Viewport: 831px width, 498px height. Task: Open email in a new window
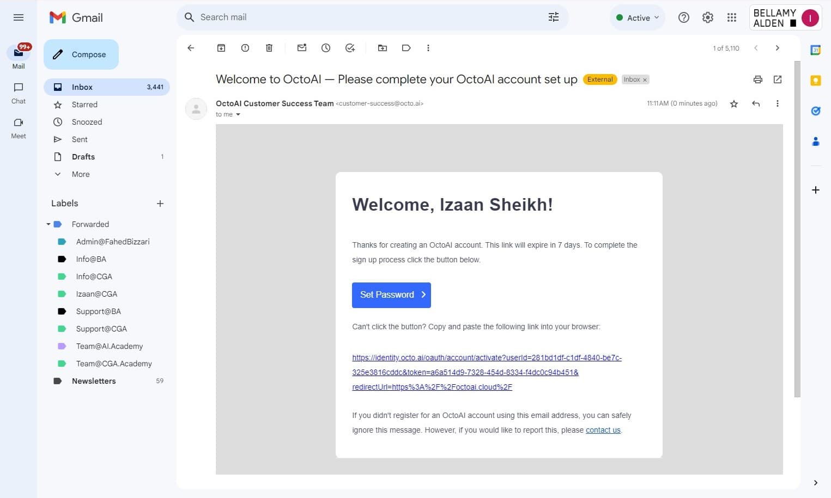click(x=778, y=79)
